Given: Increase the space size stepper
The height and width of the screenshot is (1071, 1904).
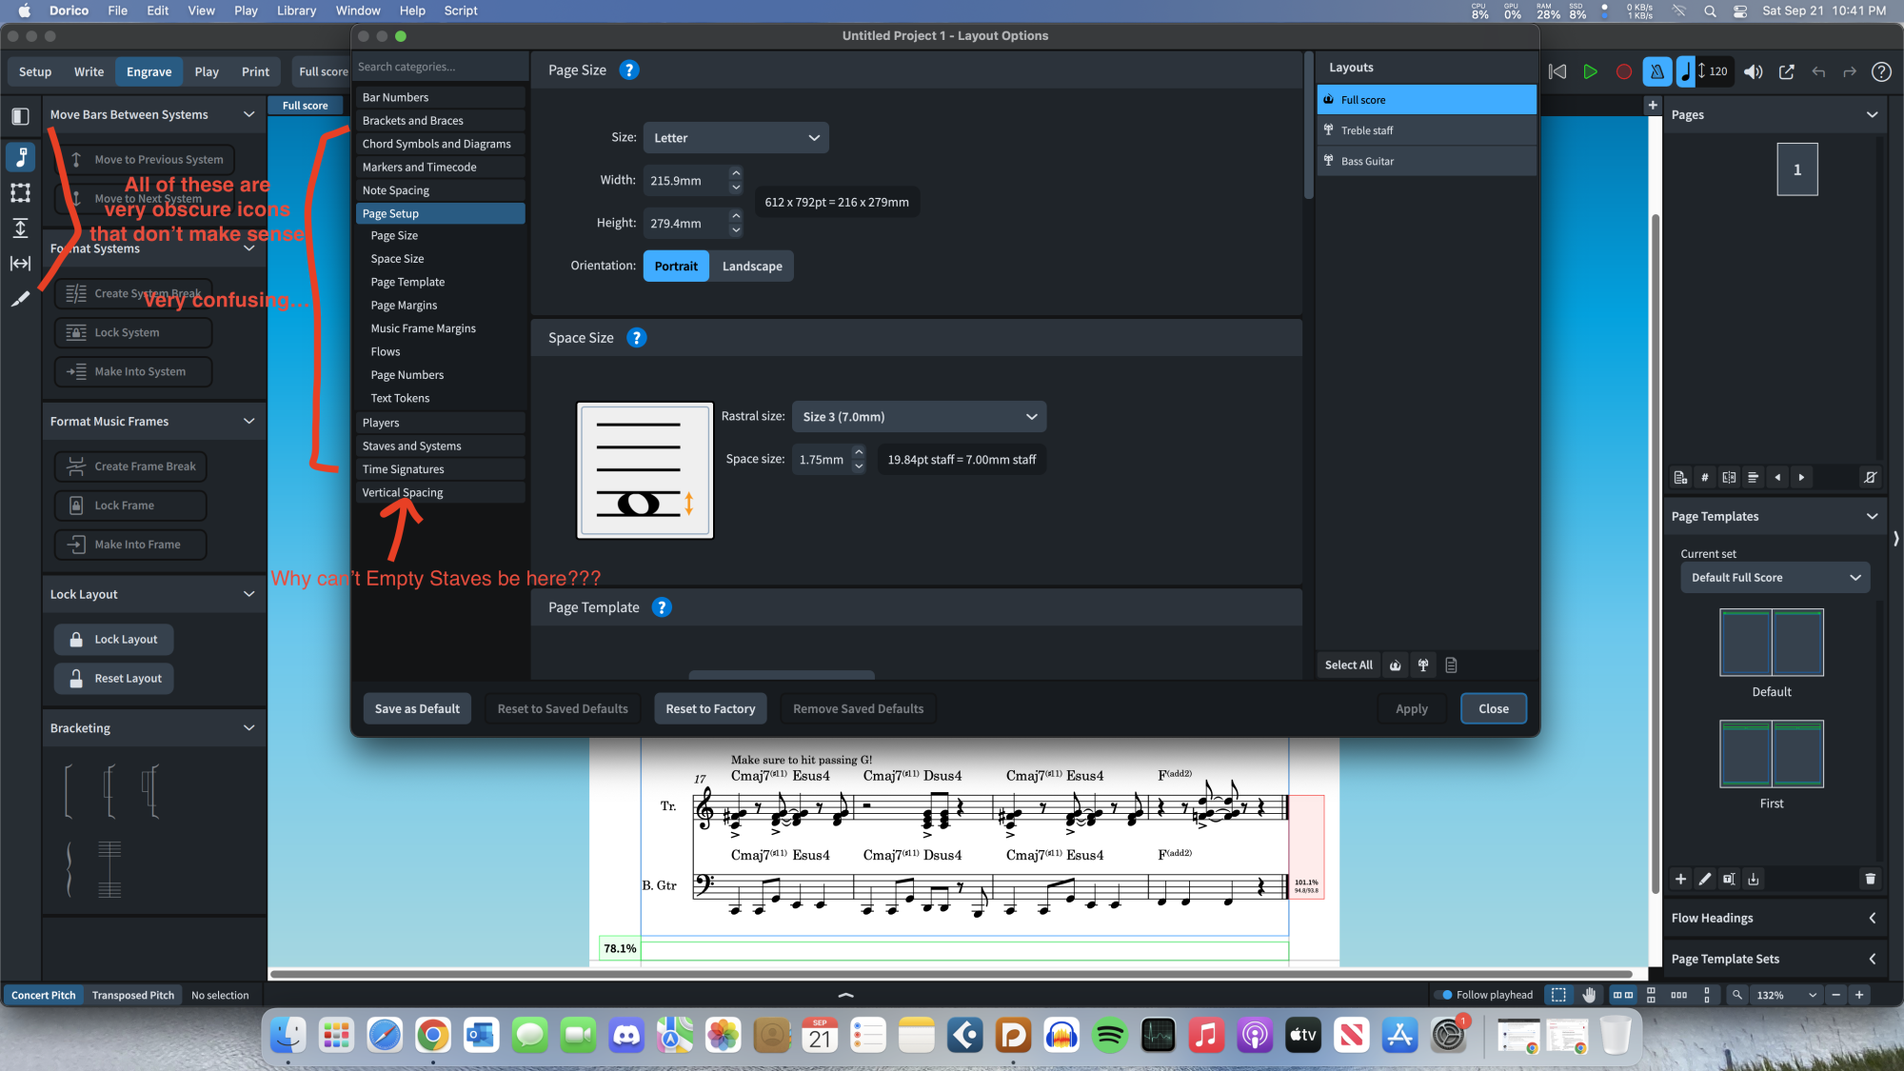Looking at the screenshot, I should coord(859,452).
